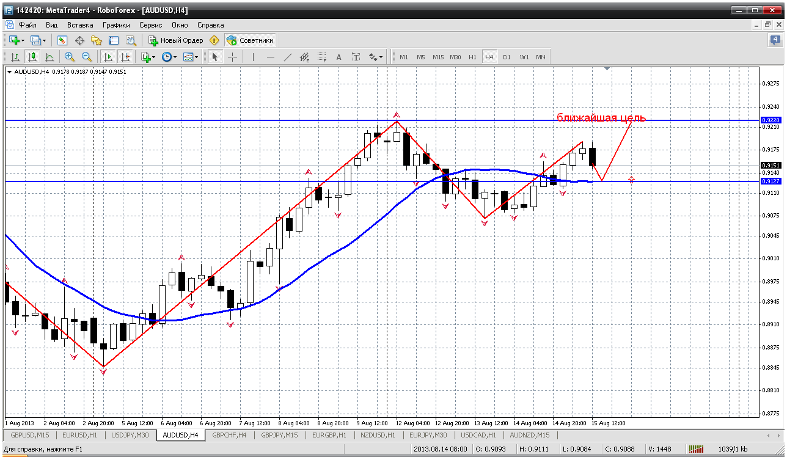The width and height of the screenshot is (787, 457).
Task: Open the Data Window crosshair icon
Action: [x=79, y=40]
